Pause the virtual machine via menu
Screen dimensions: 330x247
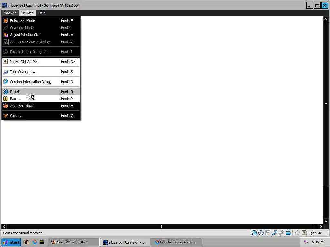[x=41, y=99]
